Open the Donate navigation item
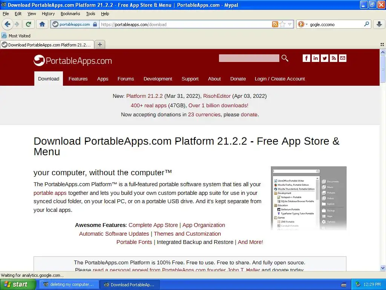 238,79
